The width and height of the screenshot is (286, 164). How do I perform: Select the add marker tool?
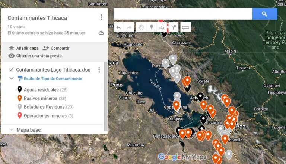coord(152,27)
